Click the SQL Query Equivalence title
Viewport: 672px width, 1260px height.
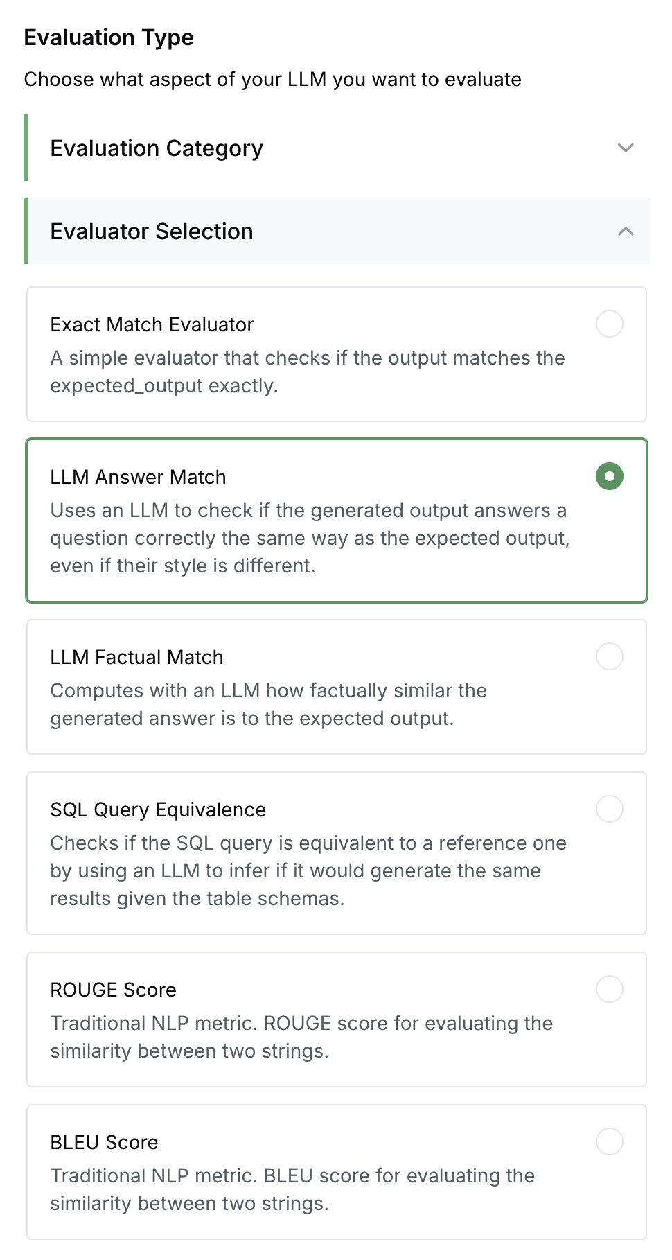click(158, 810)
